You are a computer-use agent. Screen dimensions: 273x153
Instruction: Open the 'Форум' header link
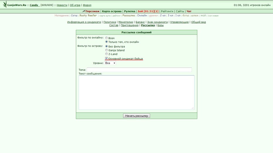87,5
